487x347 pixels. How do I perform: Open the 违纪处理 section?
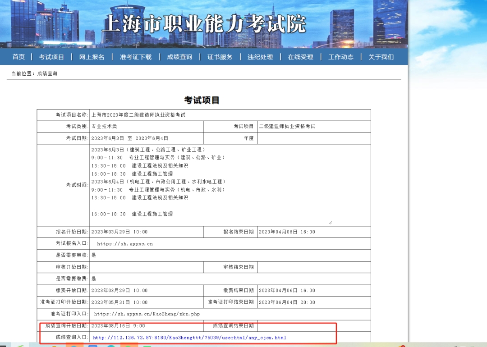tap(260, 57)
